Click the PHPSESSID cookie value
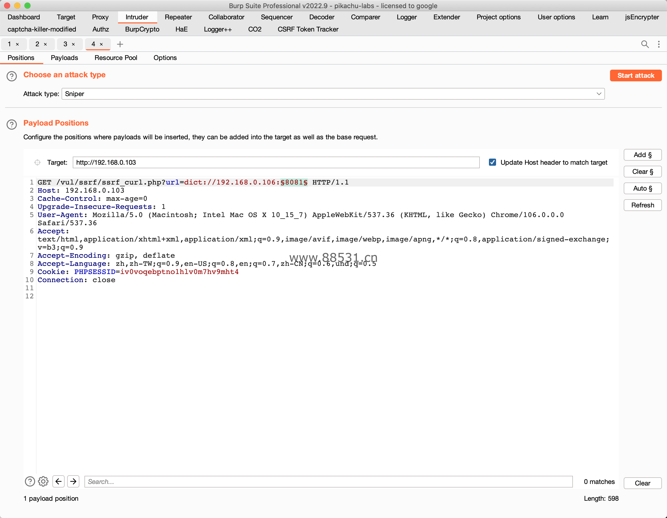 (179, 272)
